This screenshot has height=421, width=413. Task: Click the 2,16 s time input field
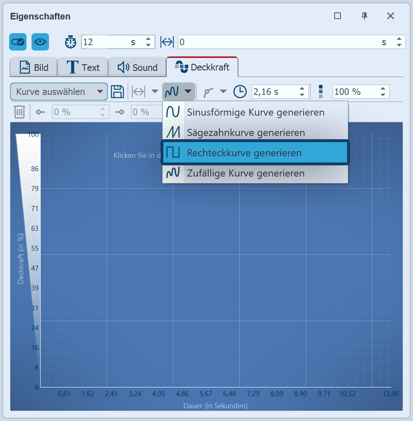pyautogui.click(x=274, y=92)
